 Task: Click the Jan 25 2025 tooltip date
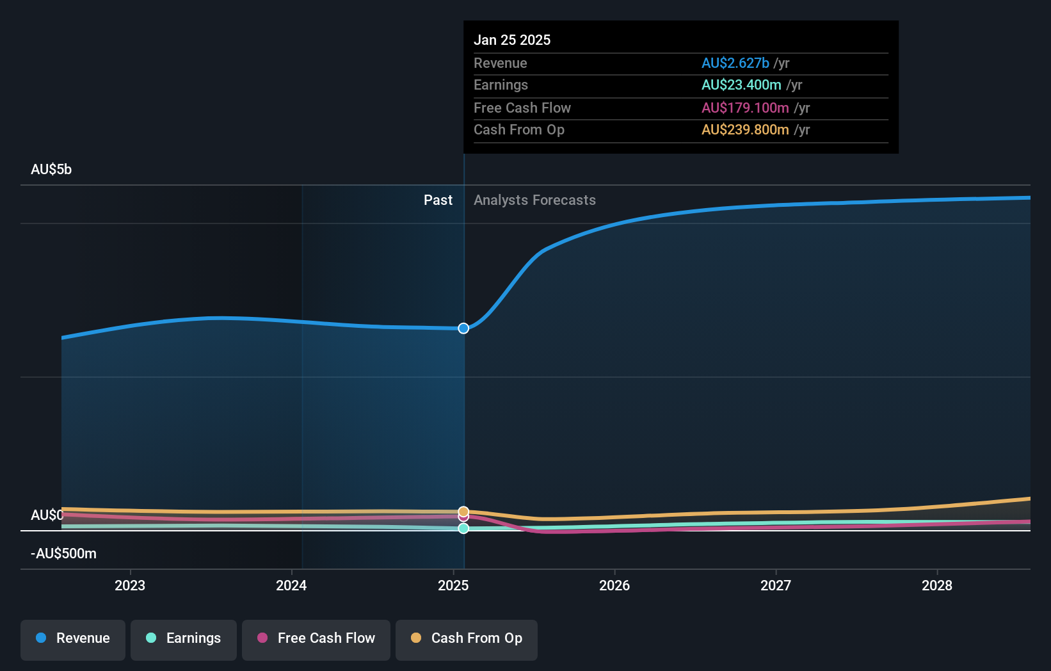click(x=512, y=40)
